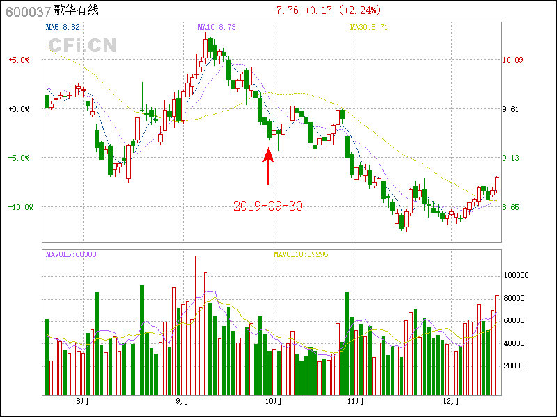This screenshot has width=557, height=417.
Task: Click the MA5:8.82 indicator label
Action: (63, 27)
